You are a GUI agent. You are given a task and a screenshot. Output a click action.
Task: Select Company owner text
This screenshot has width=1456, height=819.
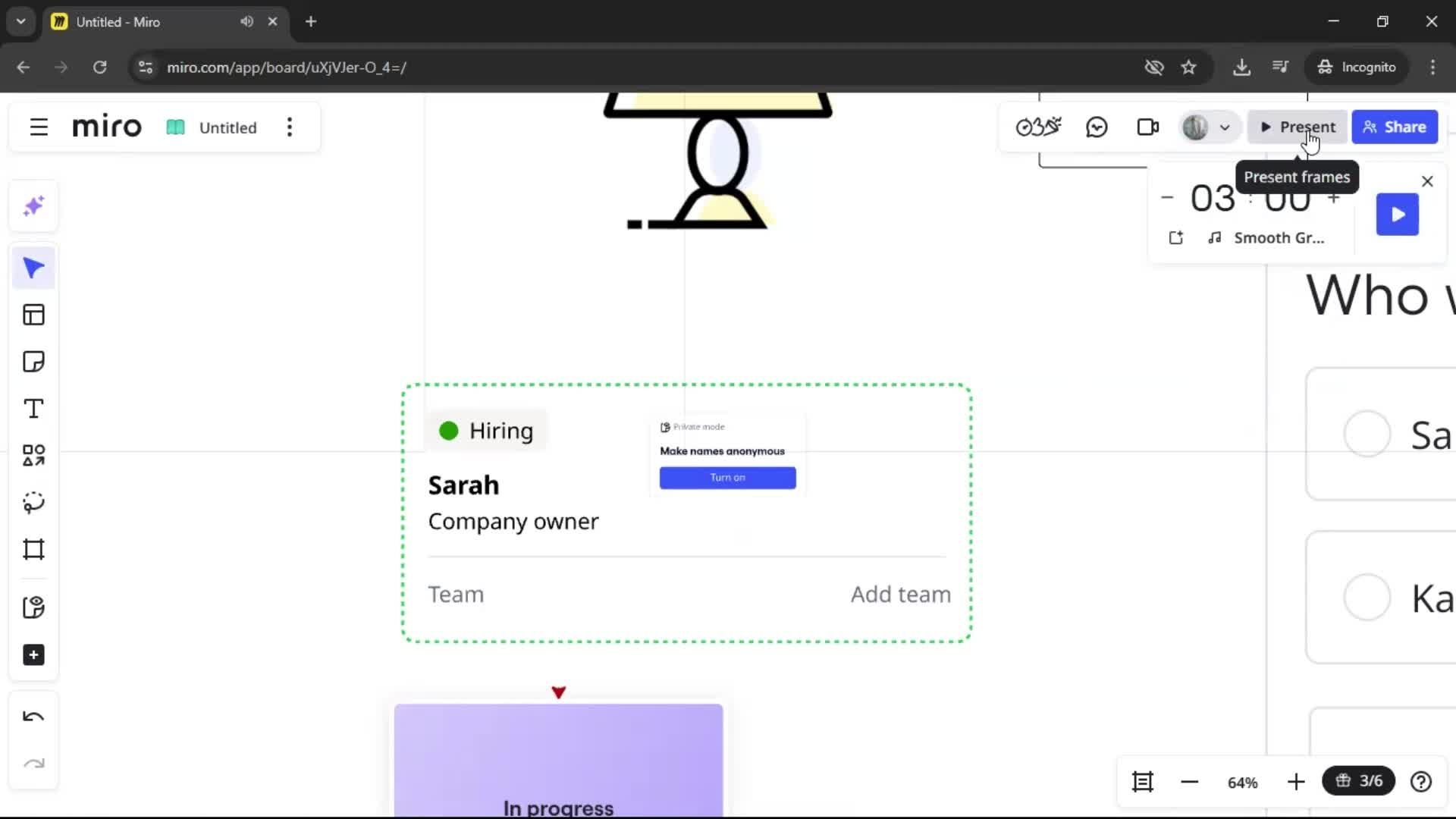(513, 522)
